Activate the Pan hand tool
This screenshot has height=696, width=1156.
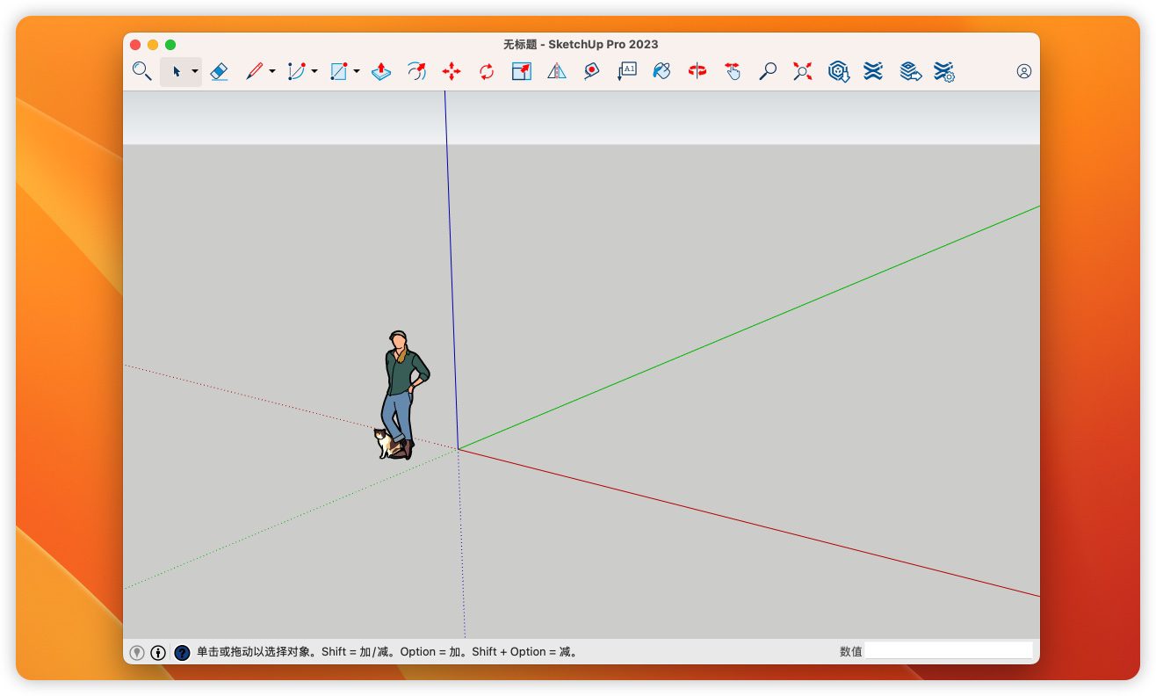coord(733,71)
